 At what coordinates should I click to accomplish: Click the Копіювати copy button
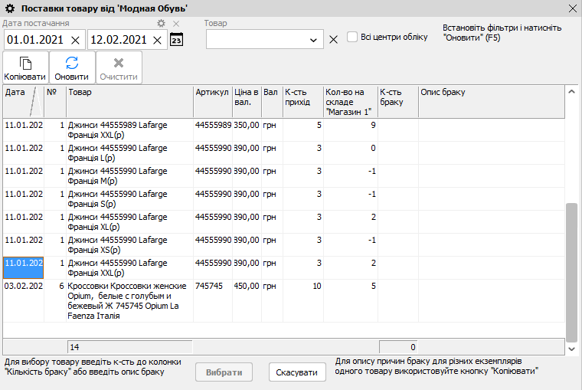(x=25, y=67)
